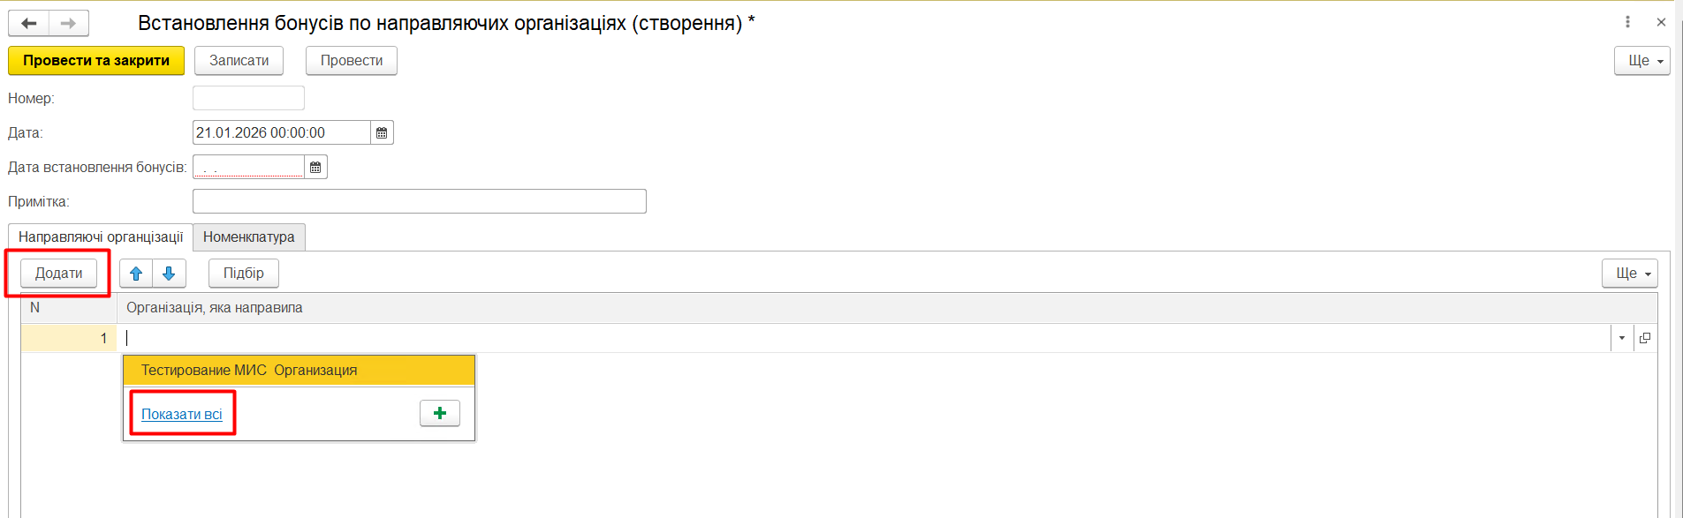This screenshot has height=518, width=1683.
Task: Open calendar for bonus setting date
Action: [315, 167]
